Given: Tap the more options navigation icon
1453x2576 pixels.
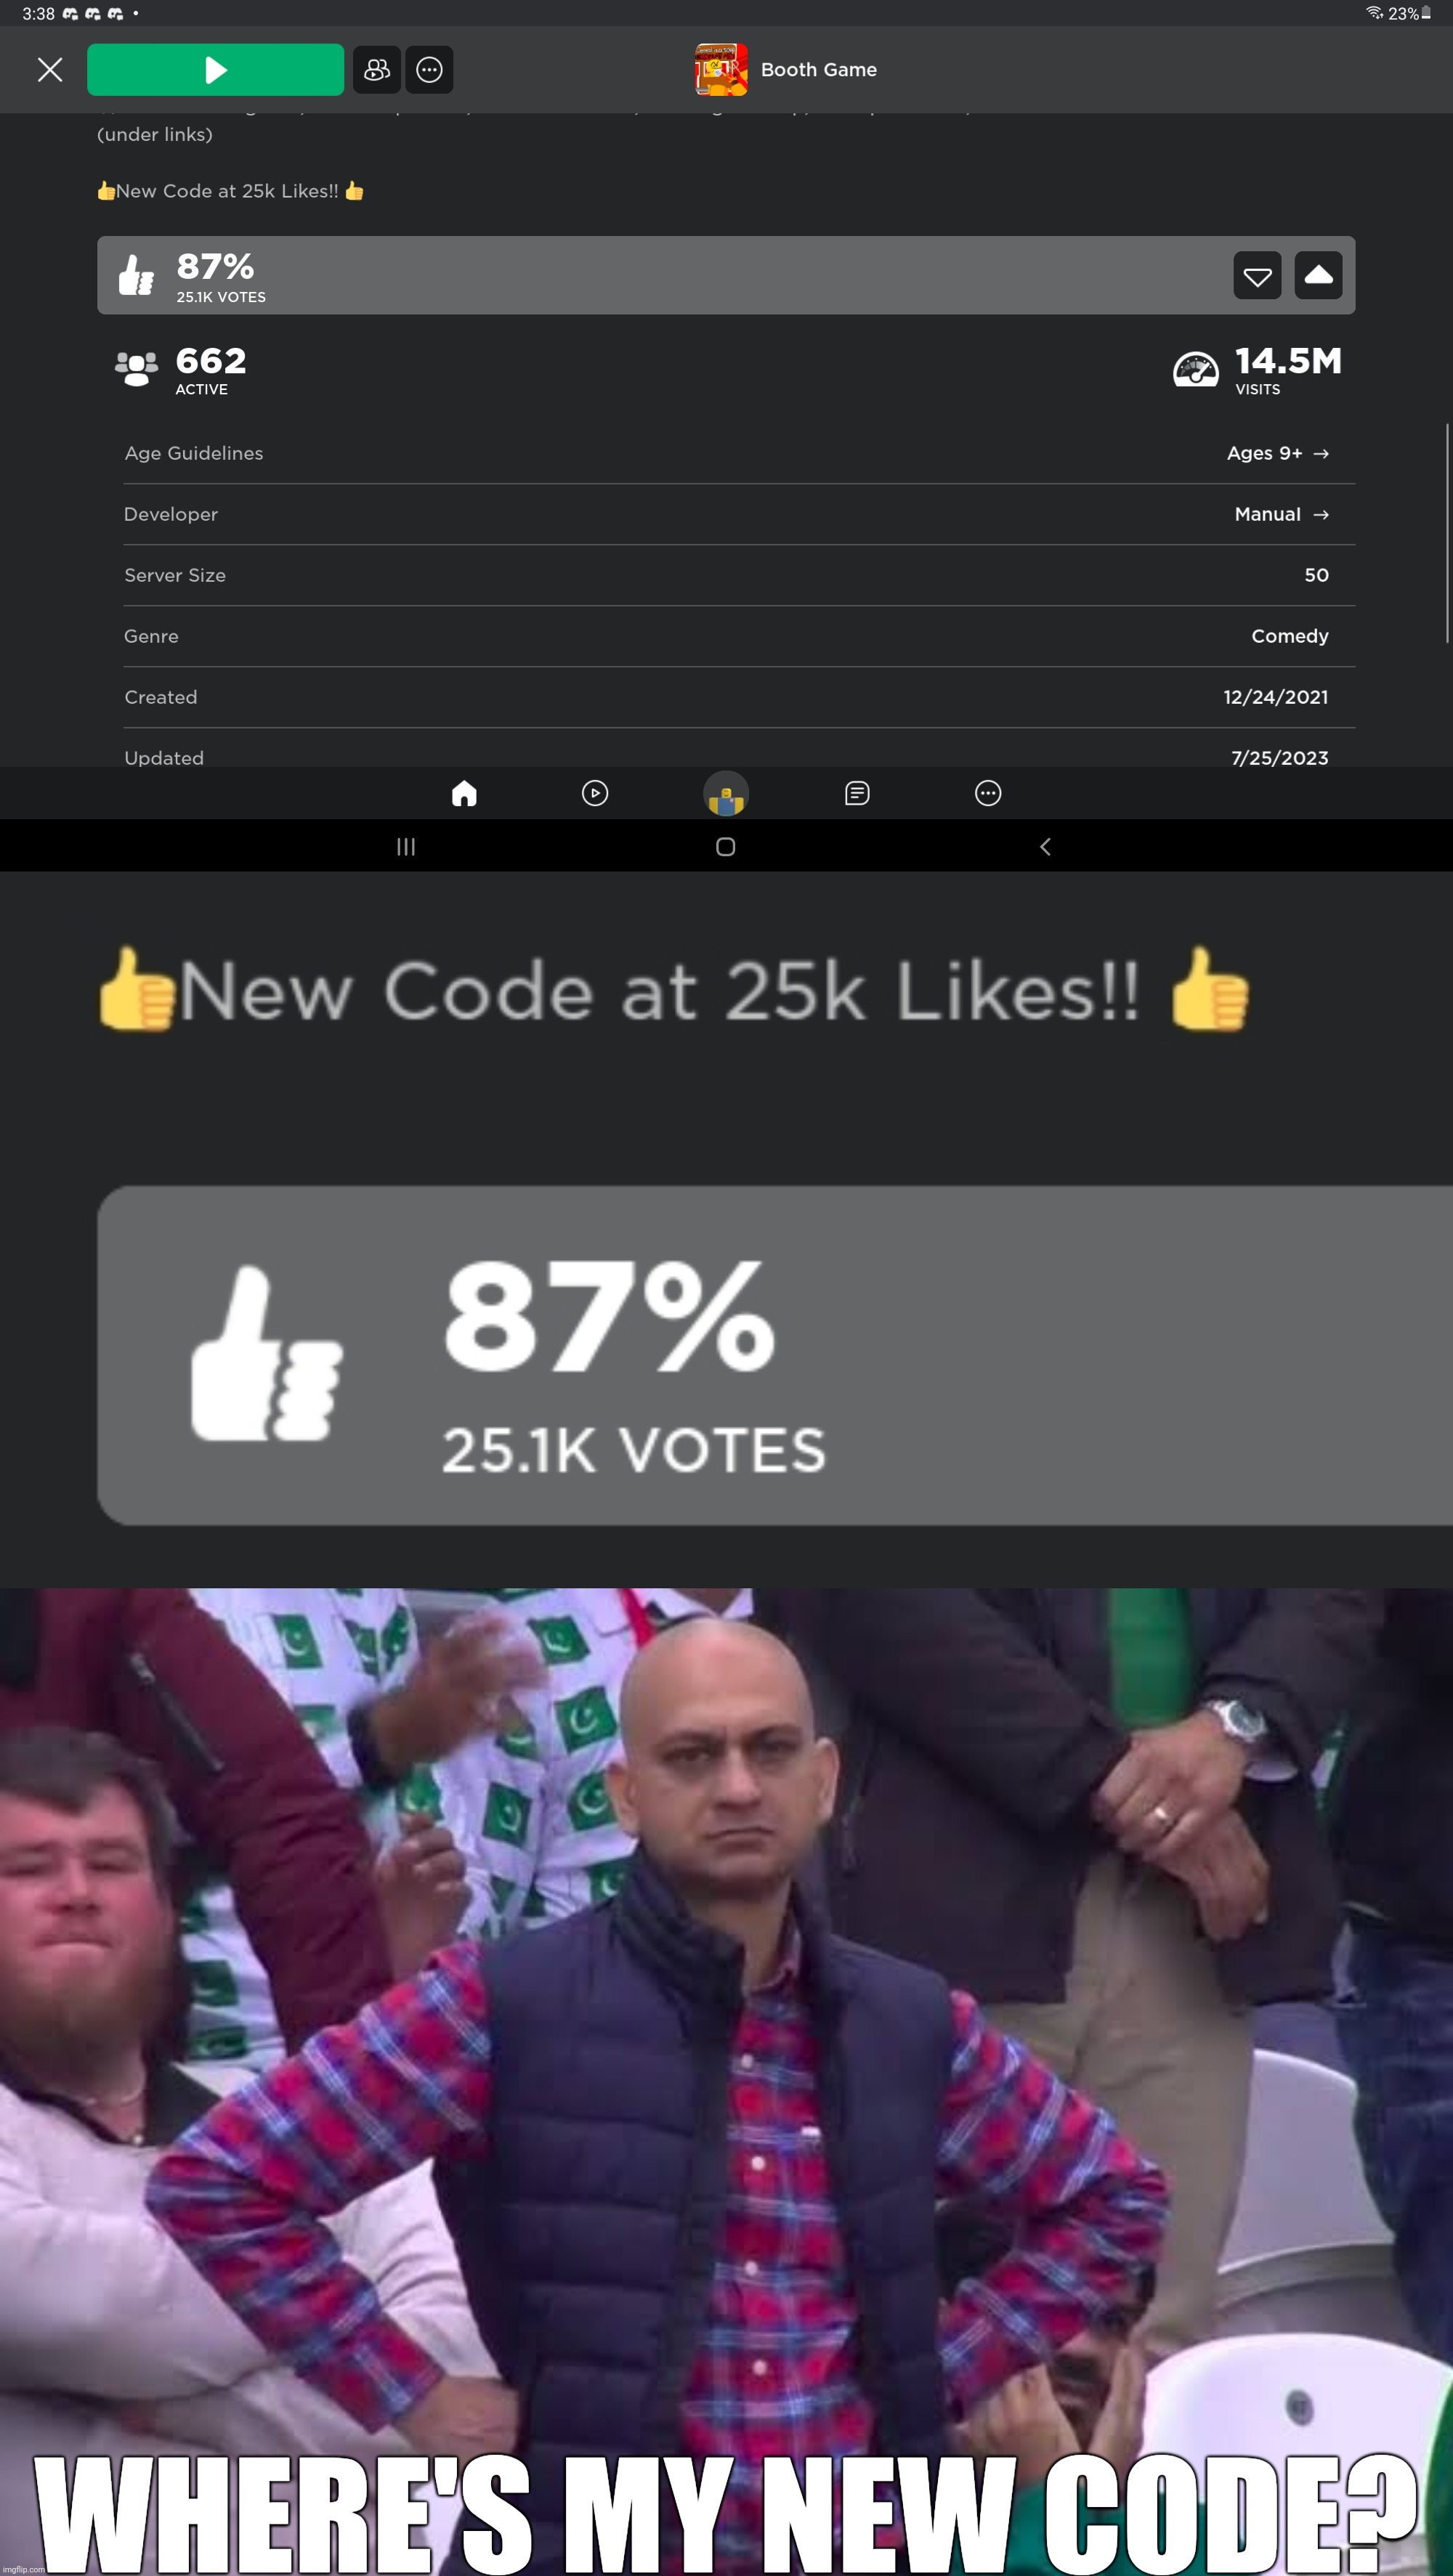Looking at the screenshot, I should click(x=987, y=792).
